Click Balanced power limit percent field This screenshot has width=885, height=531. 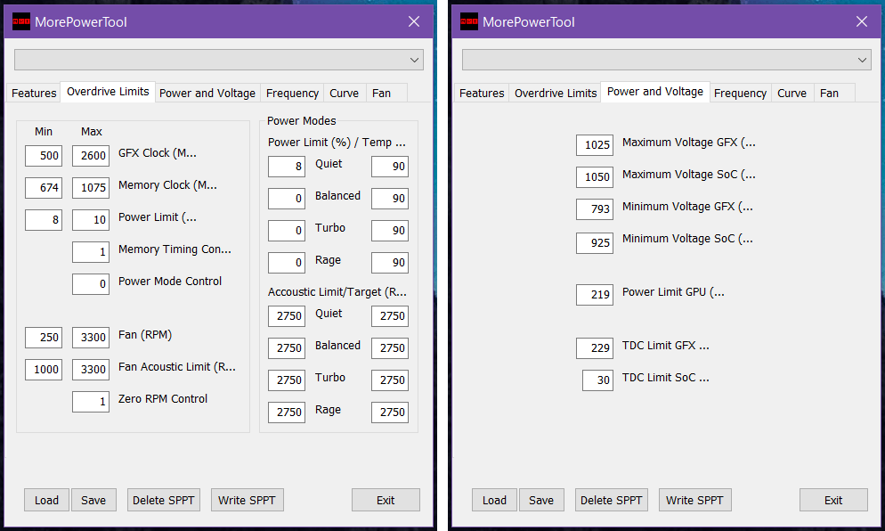click(287, 199)
